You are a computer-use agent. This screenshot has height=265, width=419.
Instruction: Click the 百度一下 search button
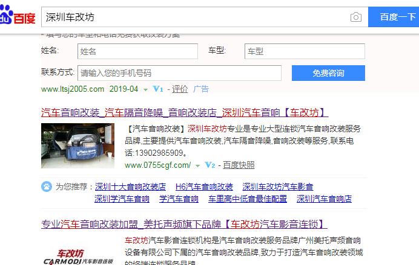pos(394,17)
